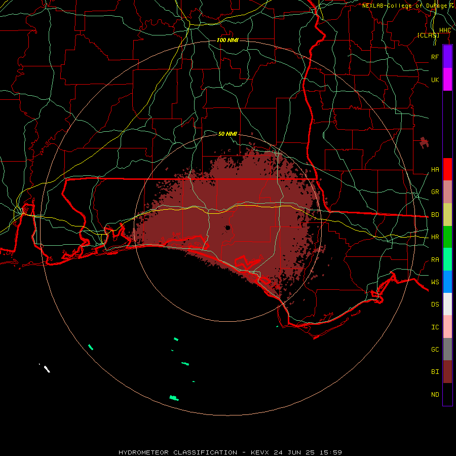This screenshot has width=456, height=456.
Task: Click the WS blue legend swatch
Action: 447,282
